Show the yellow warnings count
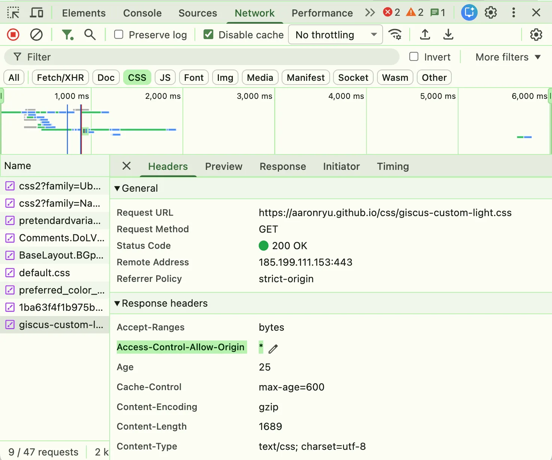The width and height of the screenshot is (552, 460). (x=415, y=12)
